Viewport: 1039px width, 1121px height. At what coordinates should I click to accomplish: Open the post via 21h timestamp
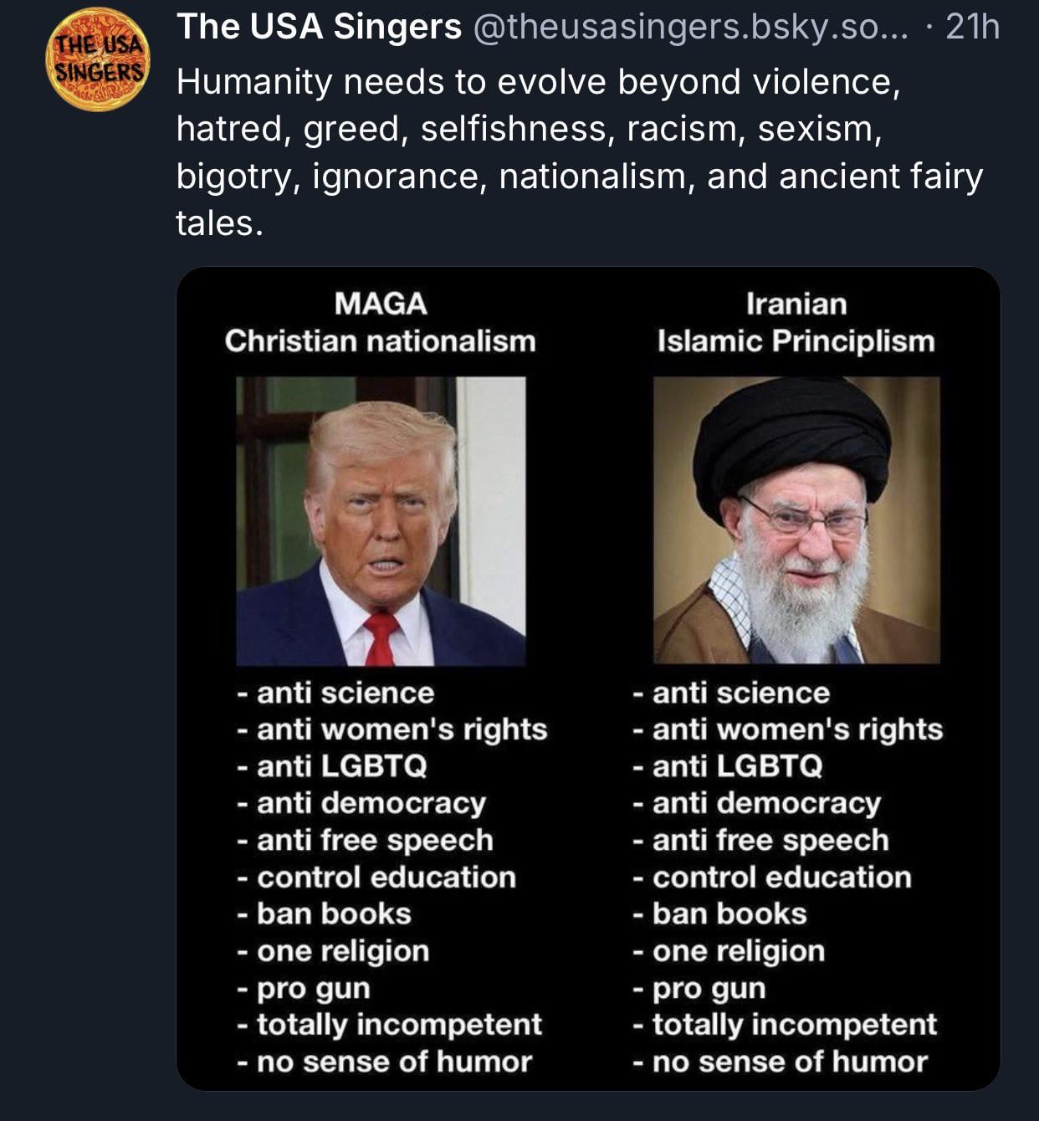click(x=973, y=28)
